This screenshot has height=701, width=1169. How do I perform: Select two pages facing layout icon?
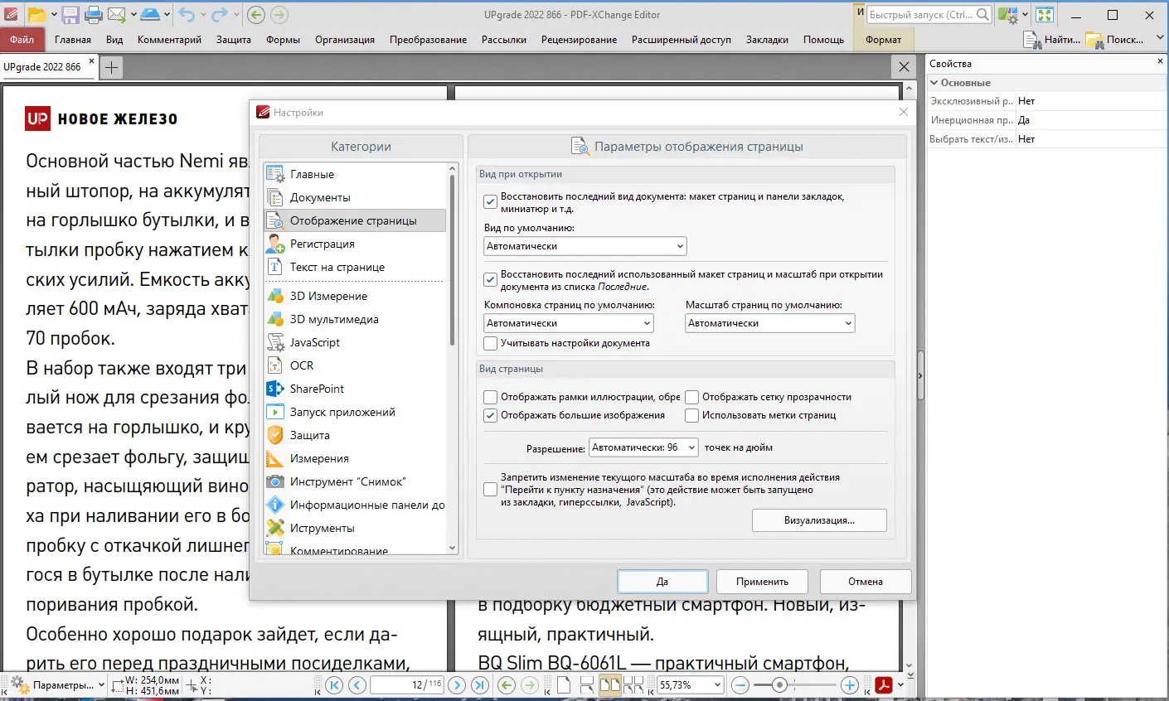(x=610, y=685)
